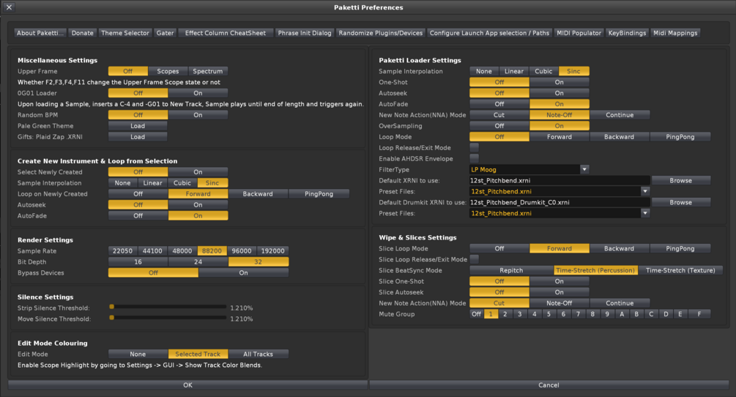
Task: Set Upper Frame to Spectrum
Action: pyautogui.click(x=207, y=71)
